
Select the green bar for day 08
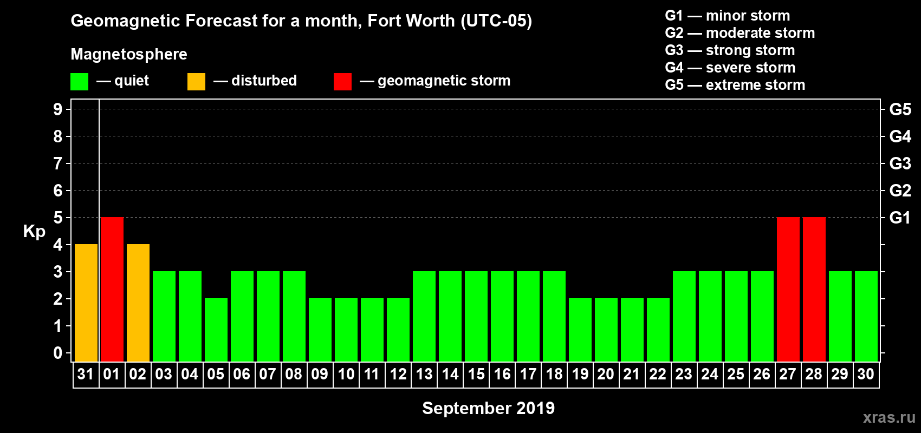point(294,316)
